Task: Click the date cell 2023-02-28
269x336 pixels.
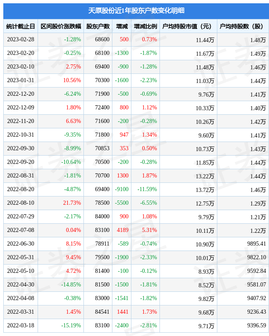Action: coord(21,40)
